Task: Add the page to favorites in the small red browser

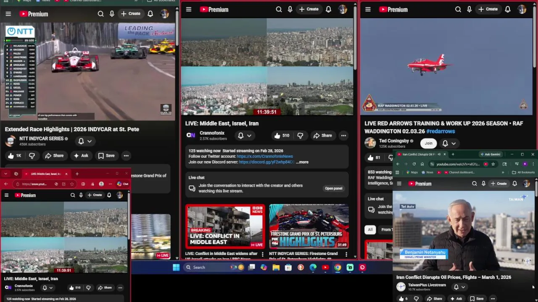Action: click(x=72, y=184)
